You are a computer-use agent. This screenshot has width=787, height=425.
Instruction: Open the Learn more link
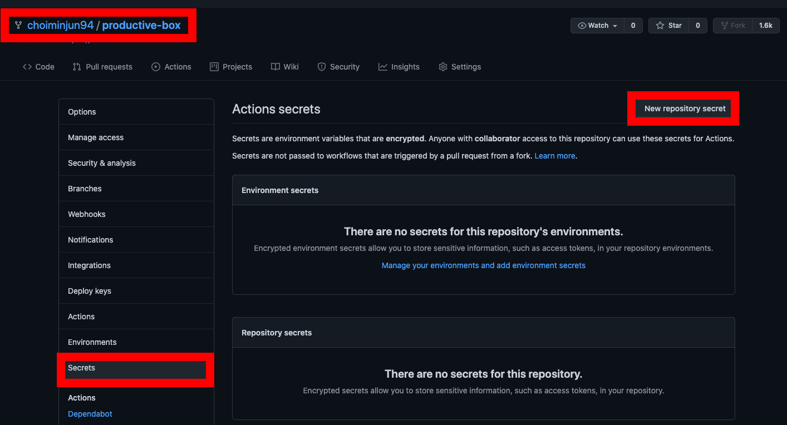555,156
